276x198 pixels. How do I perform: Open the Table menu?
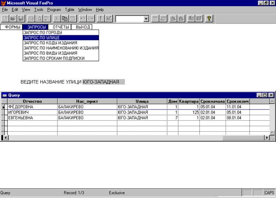click(69, 9)
